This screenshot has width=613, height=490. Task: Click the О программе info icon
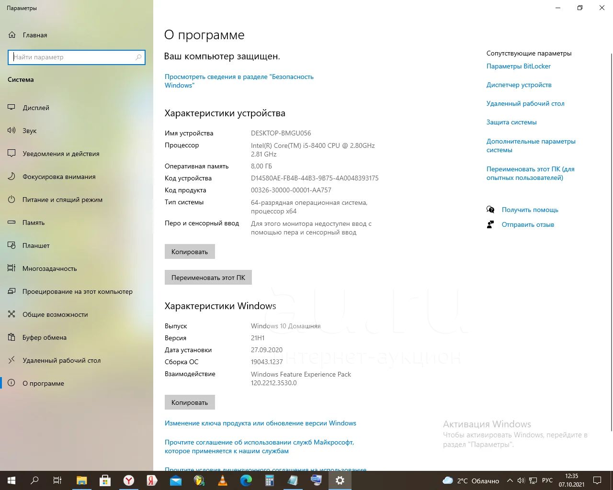point(12,383)
